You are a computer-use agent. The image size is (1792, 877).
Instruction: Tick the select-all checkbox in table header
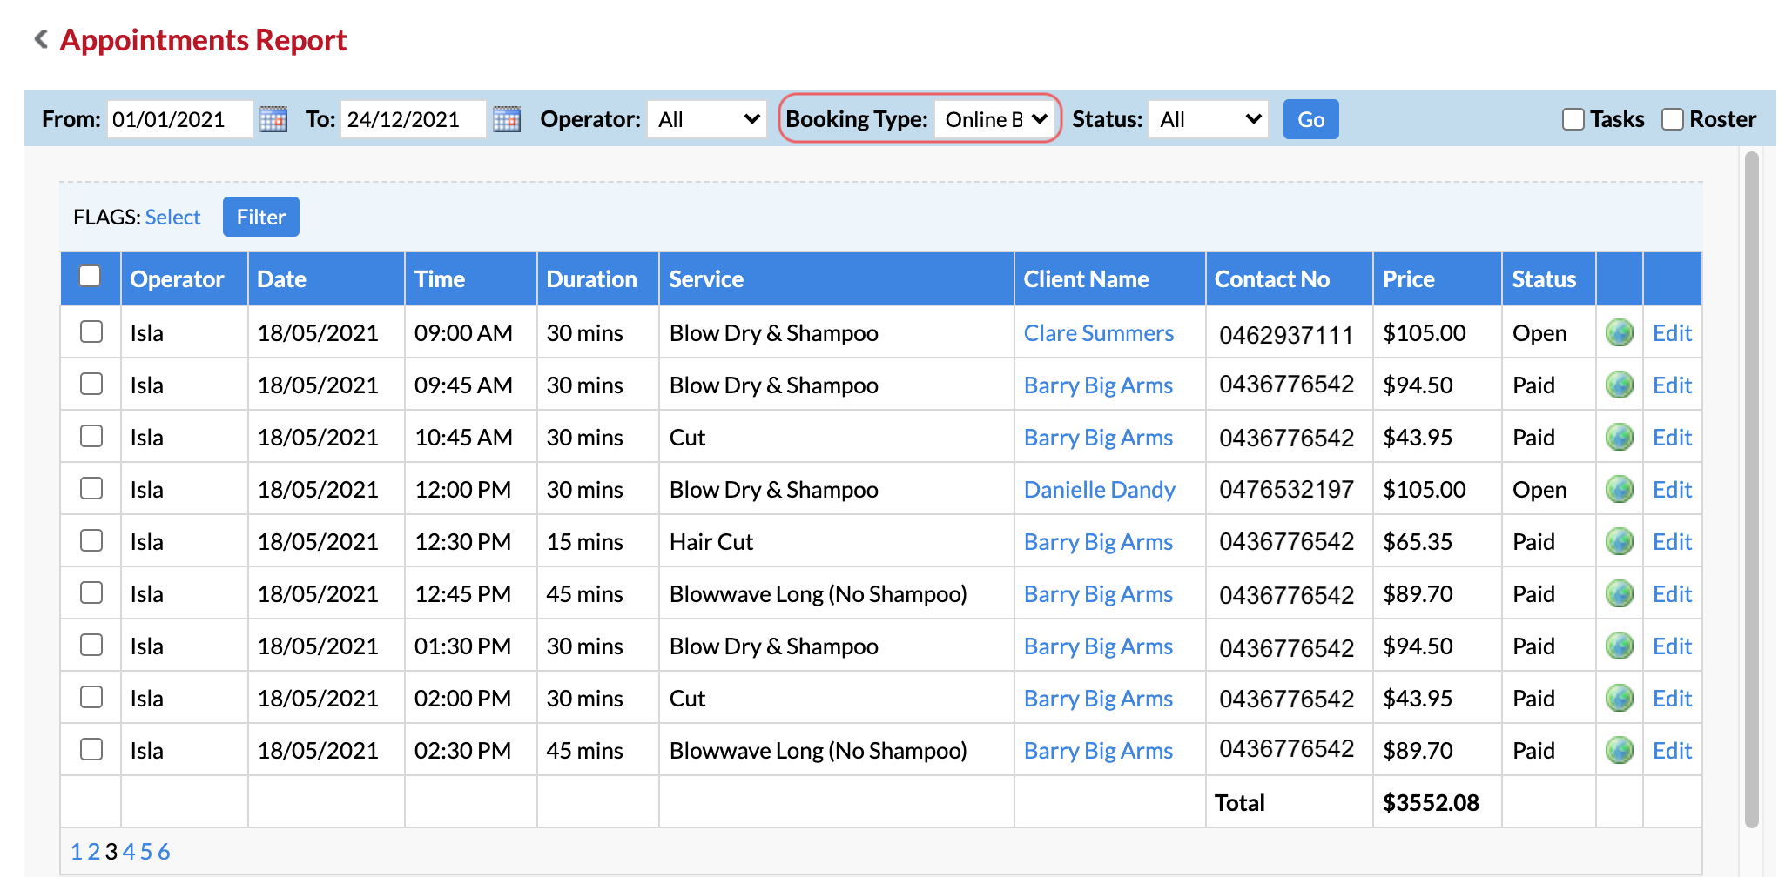90,276
